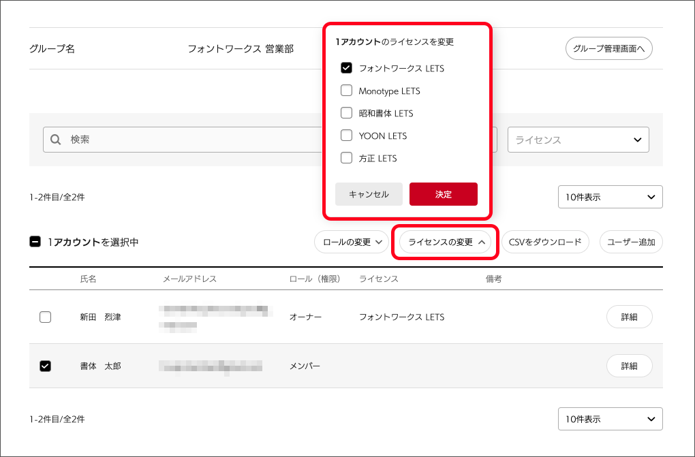The width and height of the screenshot is (695, 457).
Task: Enable the Monotype LETS checkbox
Action: 346,91
